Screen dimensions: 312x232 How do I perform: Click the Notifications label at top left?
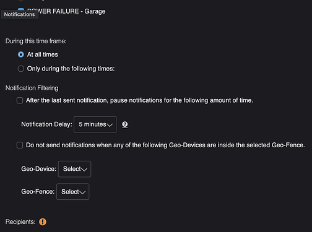[20, 14]
